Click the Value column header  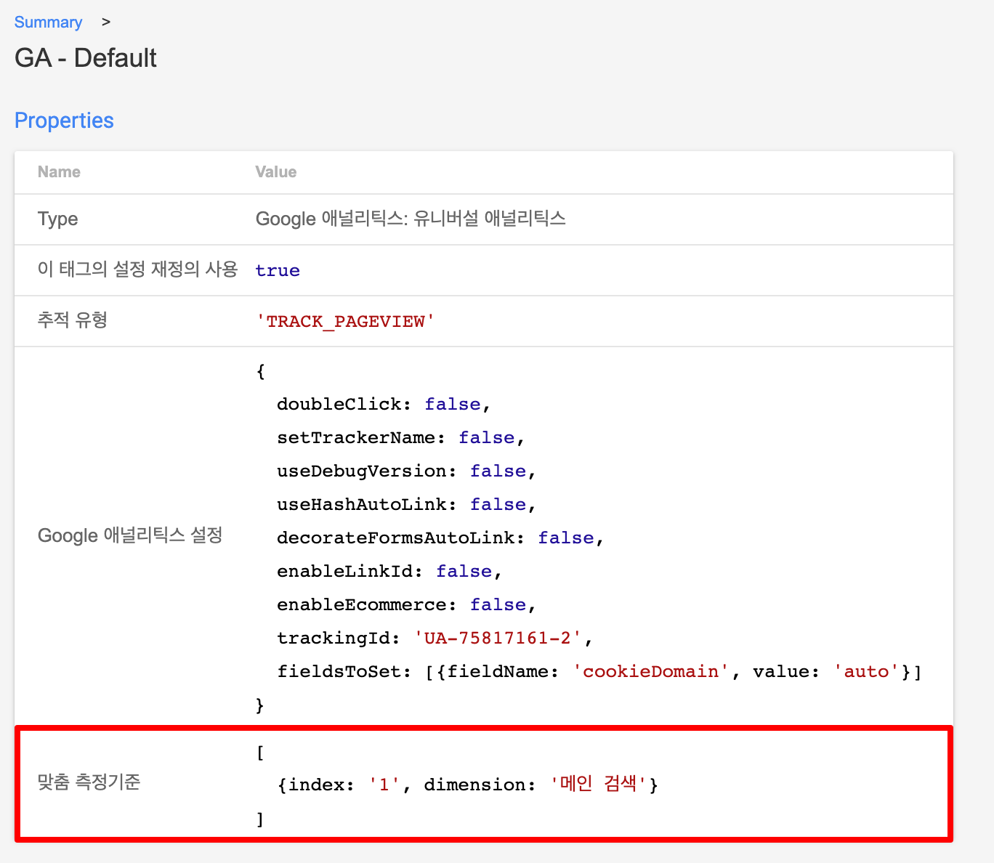point(276,172)
